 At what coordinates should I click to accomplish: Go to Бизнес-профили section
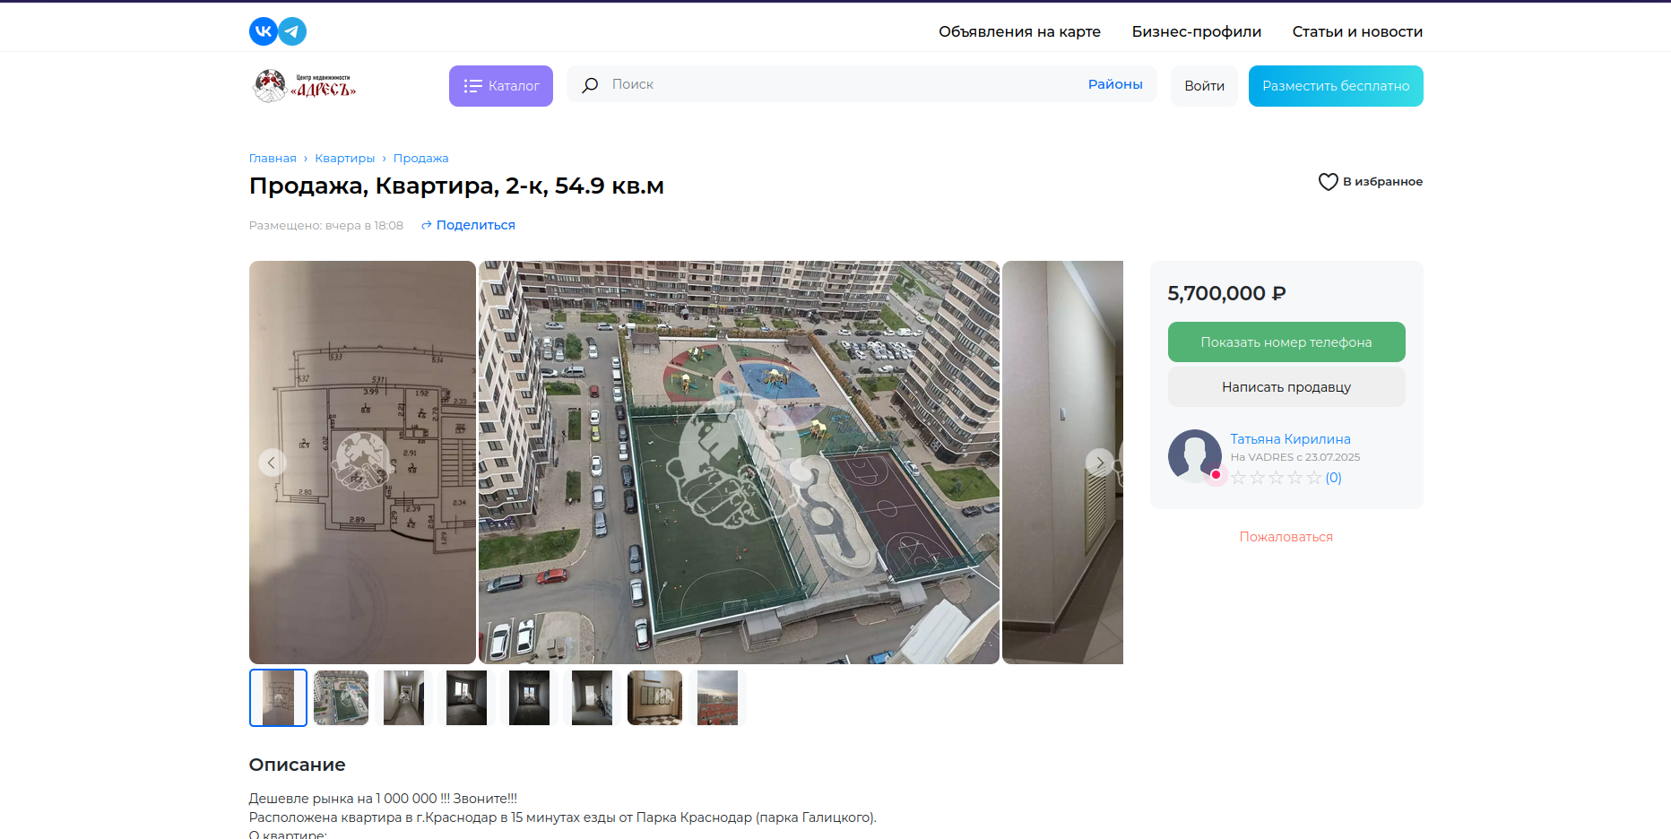click(x=1196, y=31)
